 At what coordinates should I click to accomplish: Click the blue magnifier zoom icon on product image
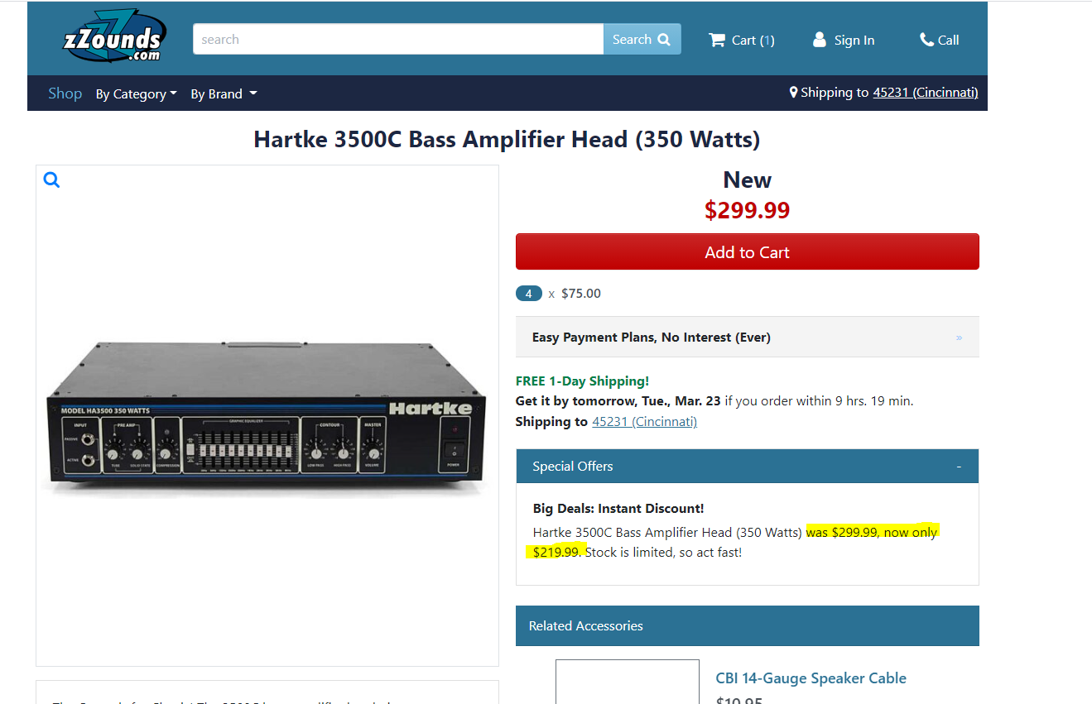51,180
